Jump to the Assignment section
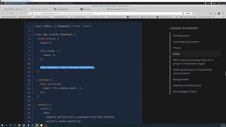 point(181,79)
